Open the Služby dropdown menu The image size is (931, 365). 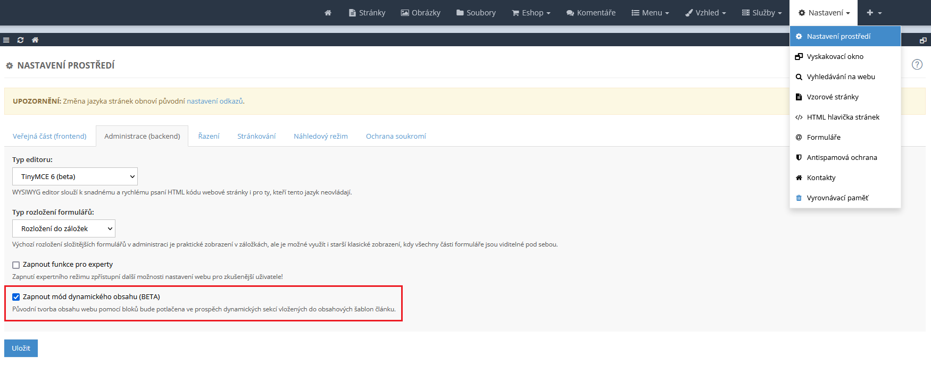[x=762, y=13]
